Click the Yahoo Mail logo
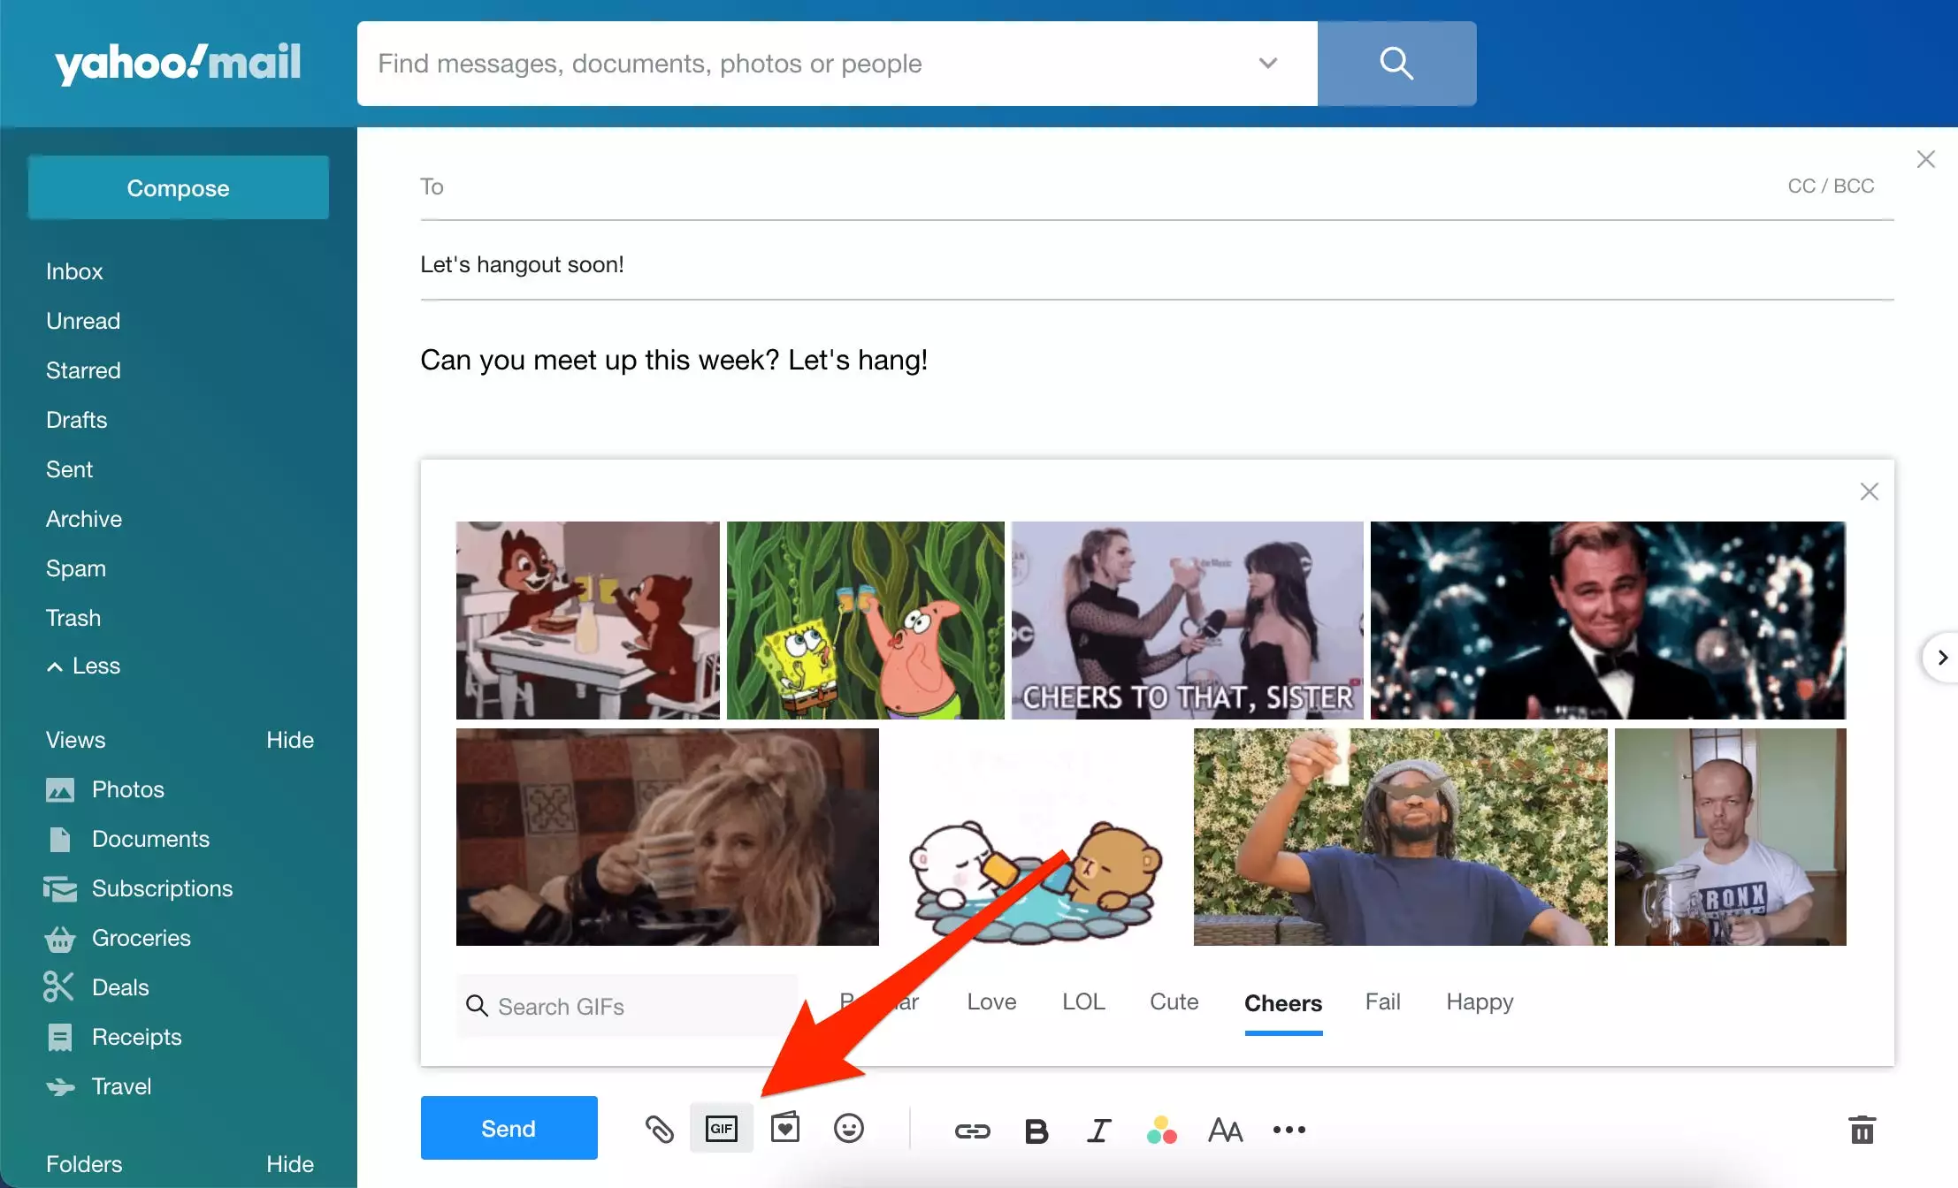This screenshot has height=1188, width=1958. click(178, 64)
